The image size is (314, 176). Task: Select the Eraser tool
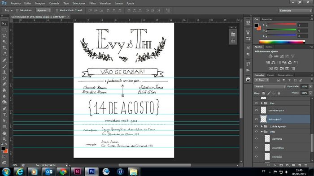click(4, 84)
